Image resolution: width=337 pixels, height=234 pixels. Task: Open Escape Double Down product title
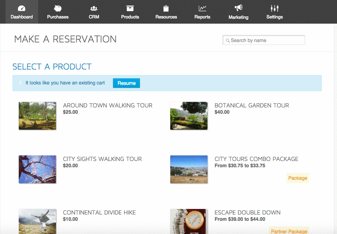point(247,212)
